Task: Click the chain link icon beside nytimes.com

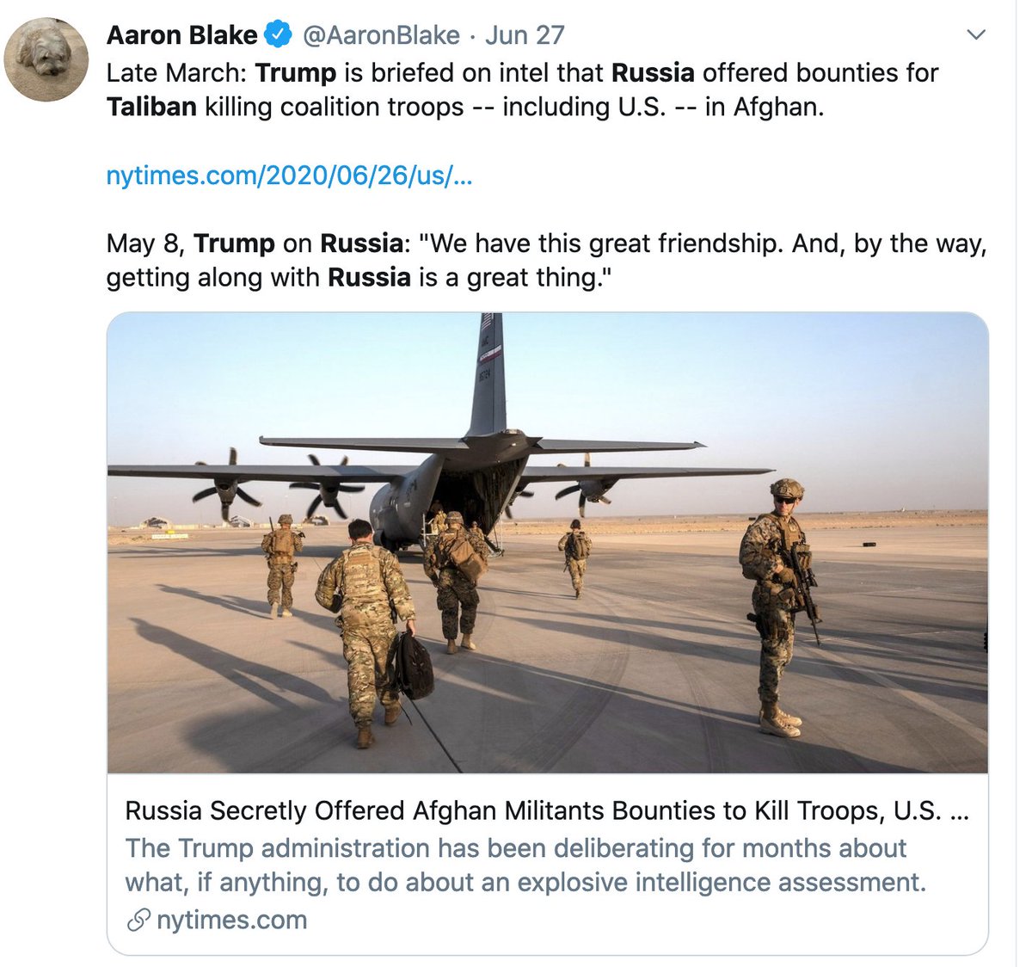Action: 138,921
